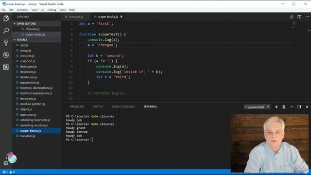This screenshot has width=311, height=175.
Task: Open delete-me.js in the file tree
Action: pos(37,77)
